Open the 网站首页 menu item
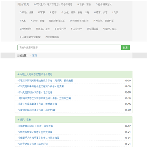 click(x=23, y=4)
